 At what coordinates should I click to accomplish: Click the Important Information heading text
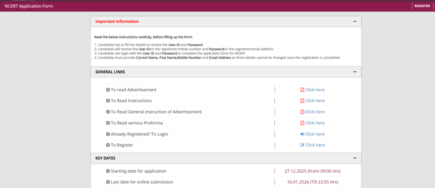pyautogui.click(x=117, y=21)
